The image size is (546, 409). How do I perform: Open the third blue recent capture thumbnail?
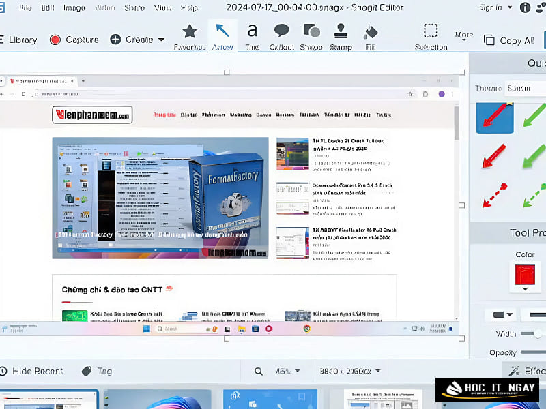click(270, 399)
